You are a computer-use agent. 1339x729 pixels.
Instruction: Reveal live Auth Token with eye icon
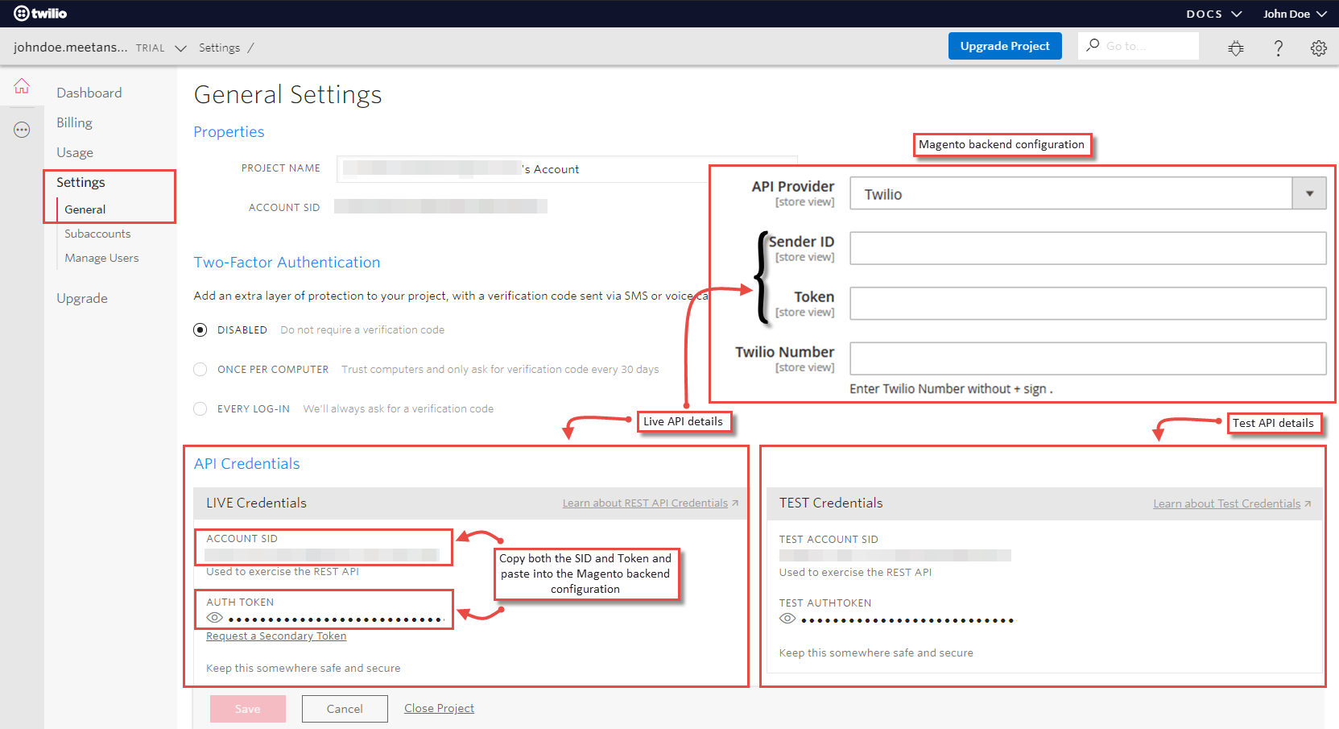(214, 618)
